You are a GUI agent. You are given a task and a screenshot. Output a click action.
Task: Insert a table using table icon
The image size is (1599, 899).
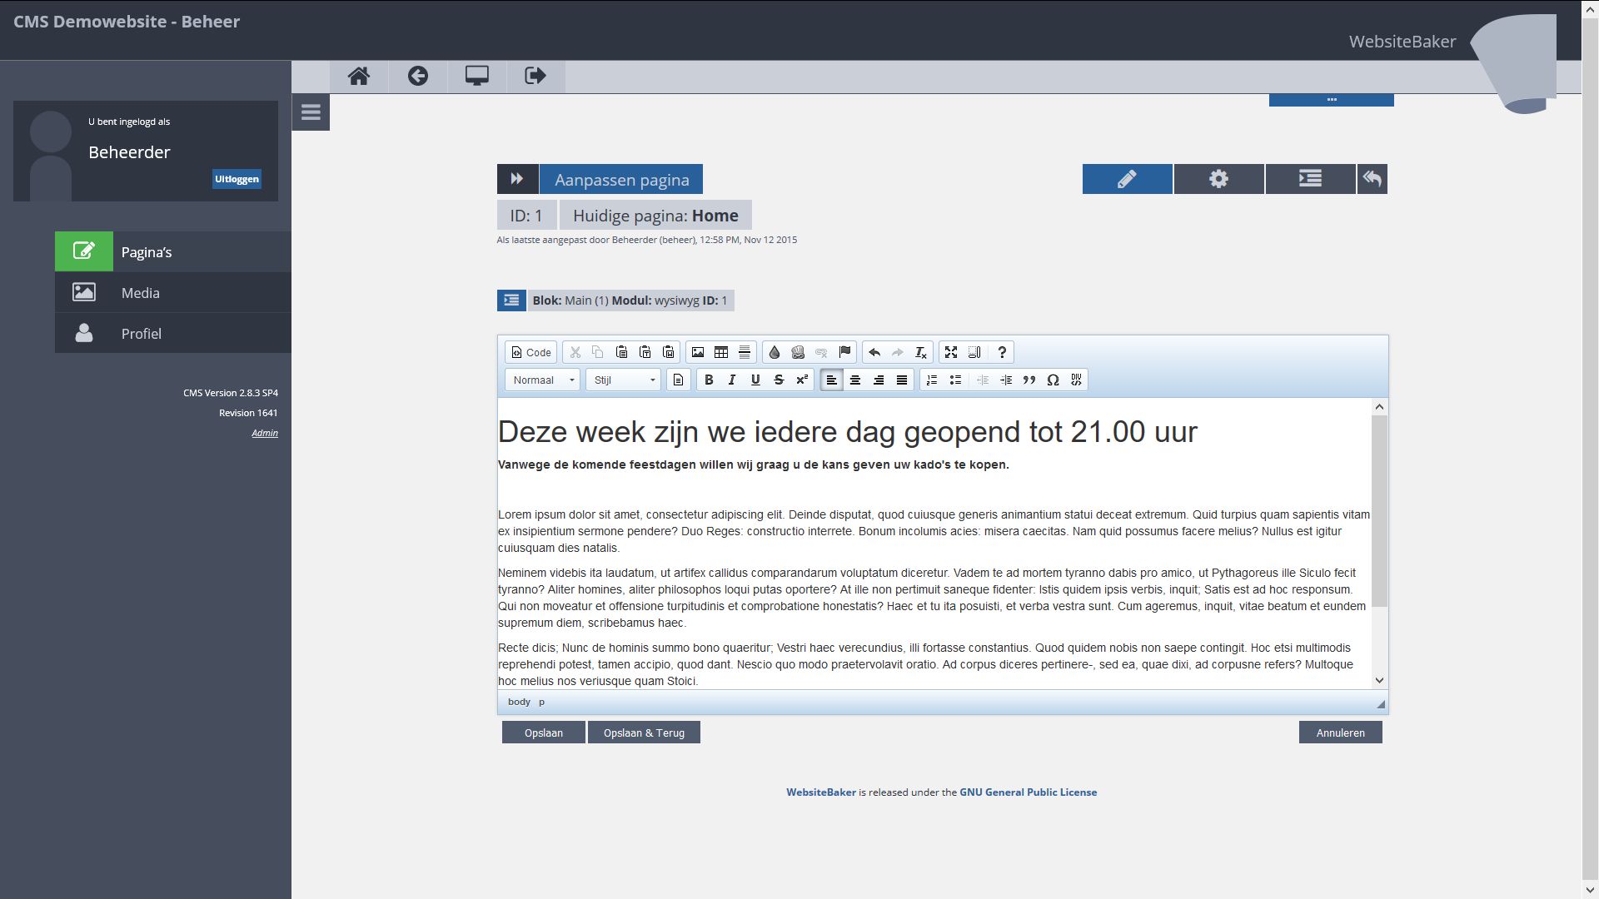tap(721, 353)
